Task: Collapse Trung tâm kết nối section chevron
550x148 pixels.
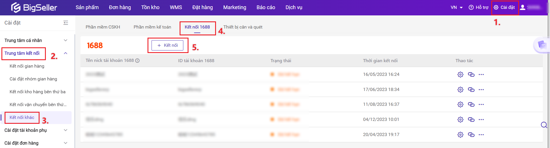Action: point(66,53)
